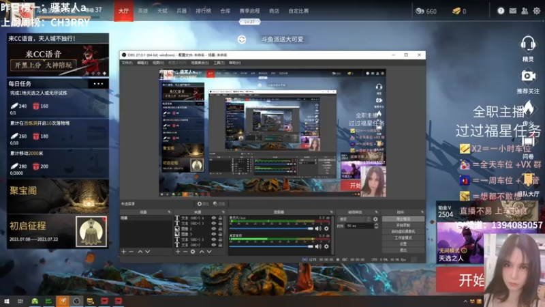Mute the desktop audio speaker icon
This screenshot has width=545, height=307.
click(318, 246)
